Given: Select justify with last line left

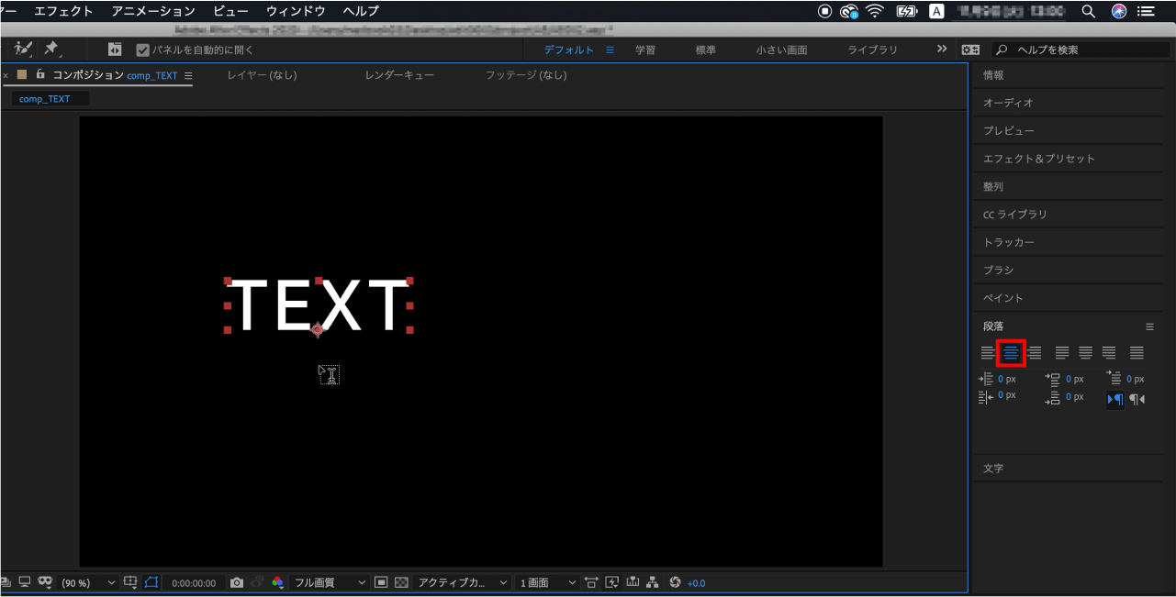Looking at the screenshot, I should pyautogui.click(x=1062, y=353).
